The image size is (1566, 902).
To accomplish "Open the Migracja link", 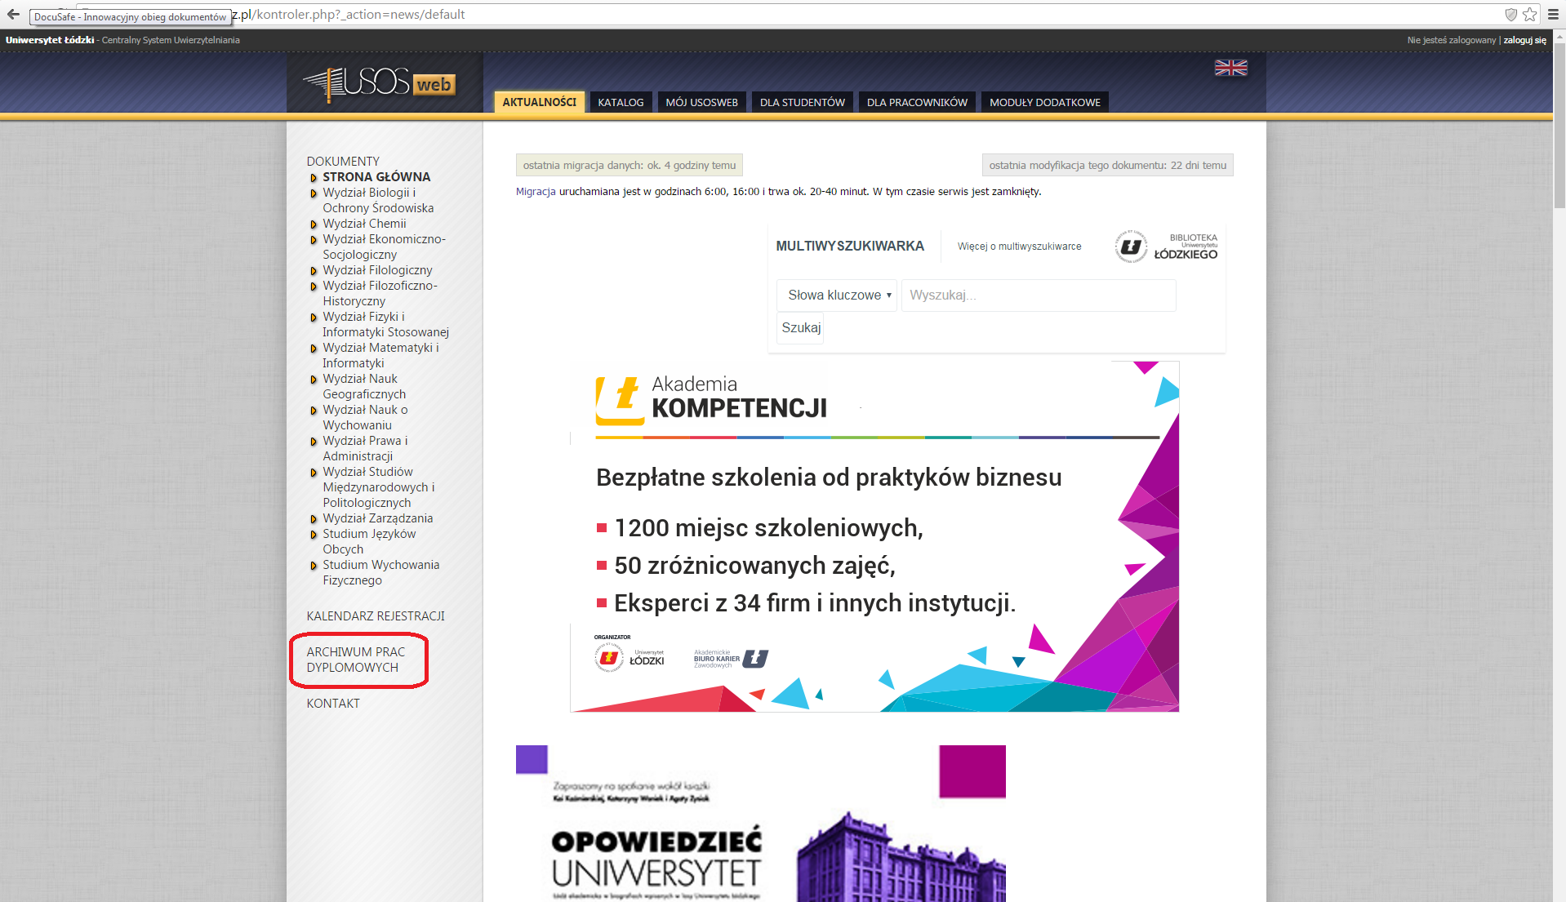I will click(x=536, y=192).
